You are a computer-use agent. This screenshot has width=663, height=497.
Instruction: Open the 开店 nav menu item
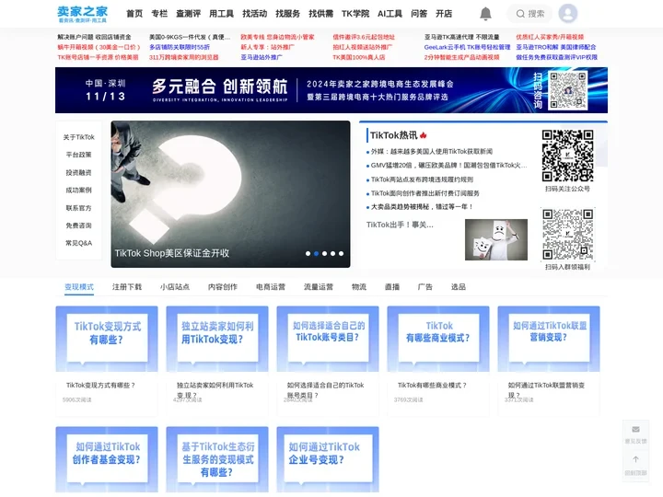pos(444,14)
